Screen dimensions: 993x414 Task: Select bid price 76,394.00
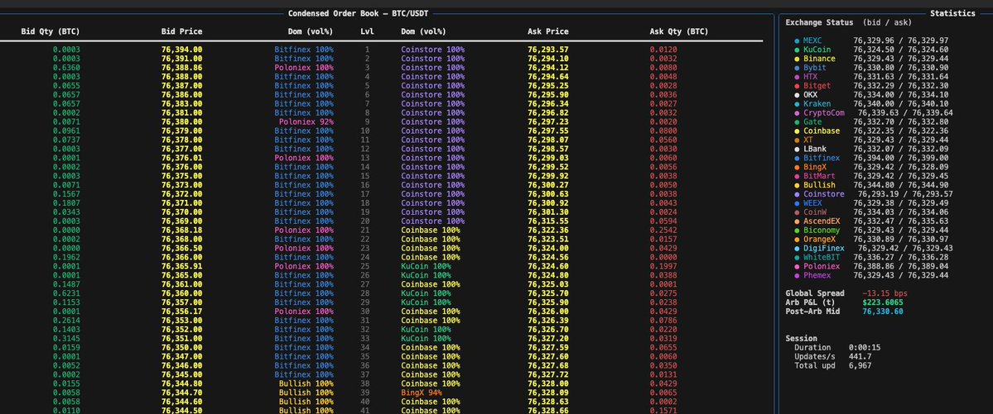[x=181, y=50]
